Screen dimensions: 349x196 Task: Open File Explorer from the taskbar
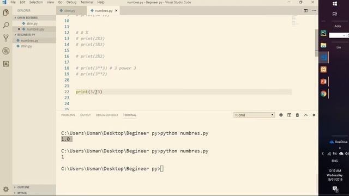[323, 45]
